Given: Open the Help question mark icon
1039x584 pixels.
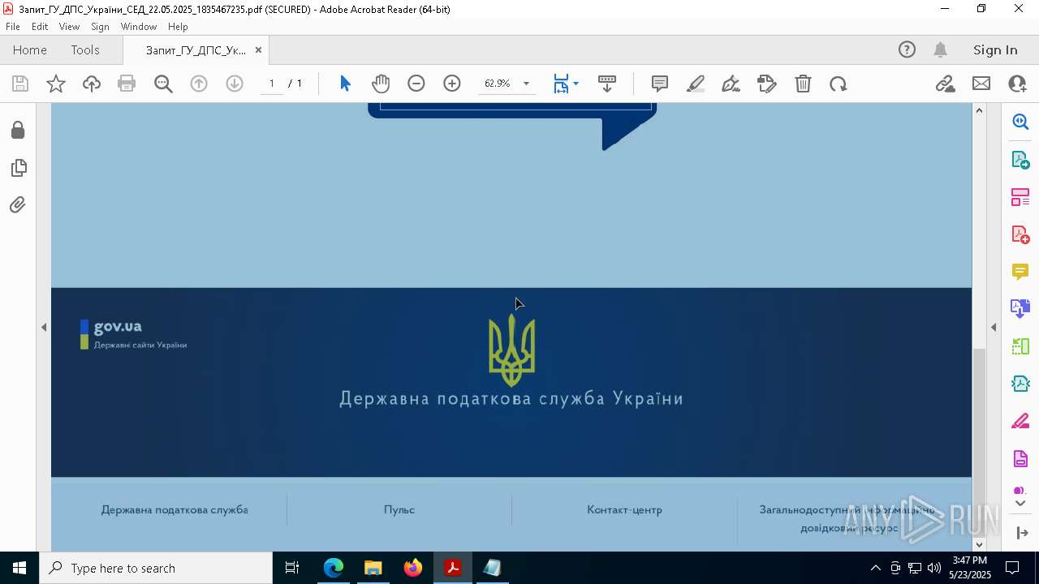Looking at the screenshot, I should (907, 49).
